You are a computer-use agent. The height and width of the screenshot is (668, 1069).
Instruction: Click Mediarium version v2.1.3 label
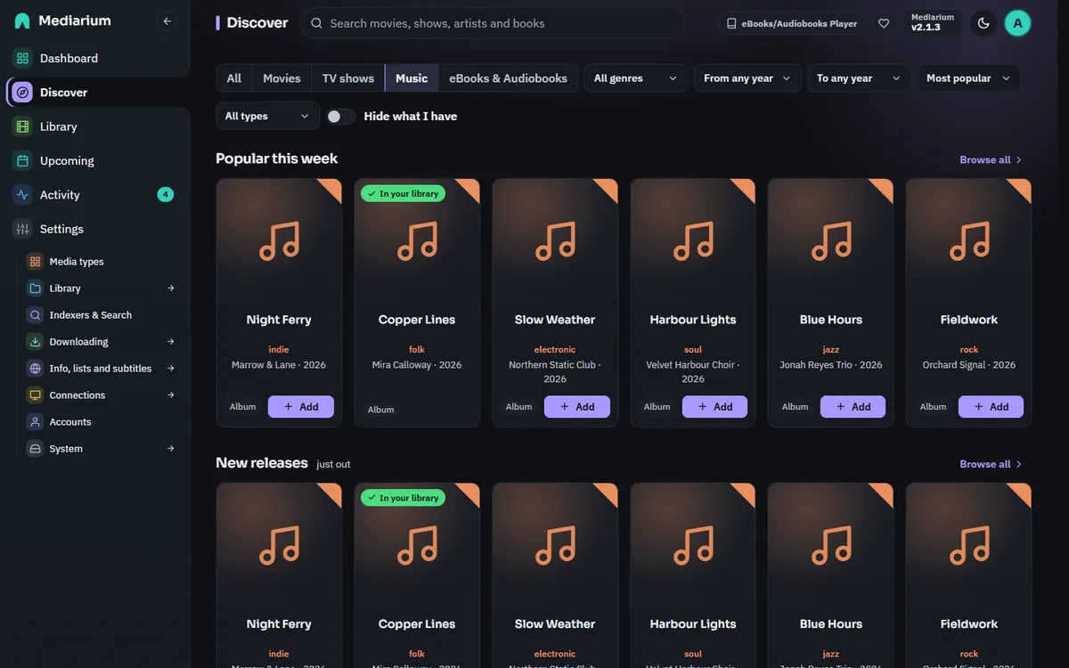pos(933,23)
